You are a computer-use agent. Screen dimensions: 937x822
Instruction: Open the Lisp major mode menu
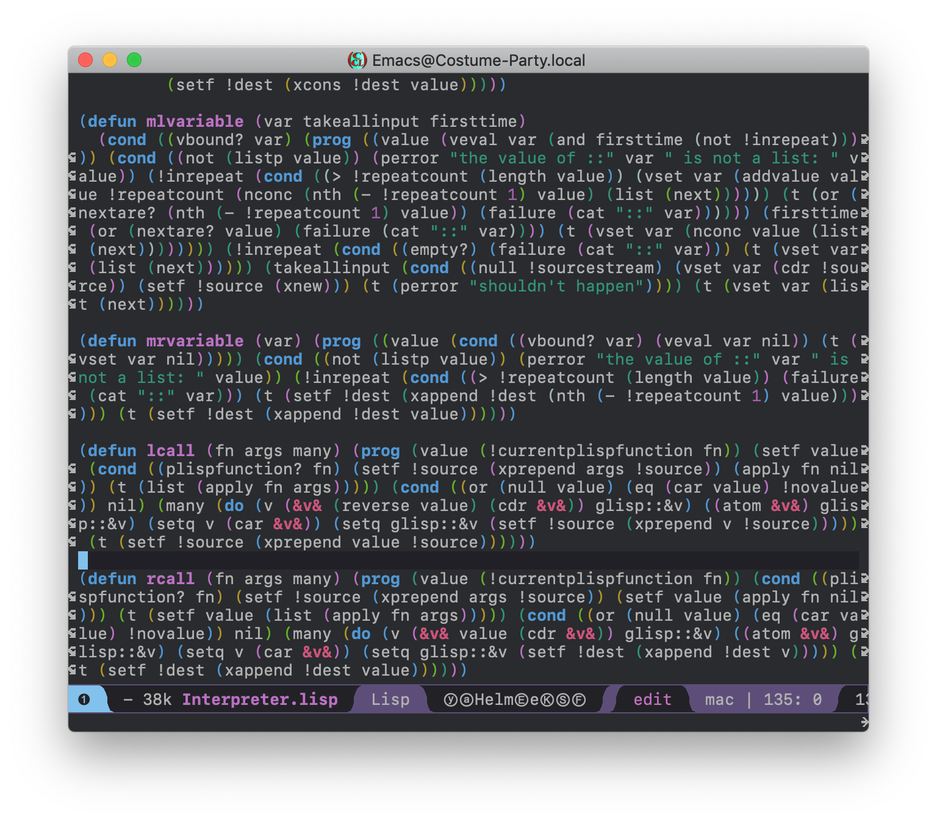pyautogui.click(x=390, y=699)
